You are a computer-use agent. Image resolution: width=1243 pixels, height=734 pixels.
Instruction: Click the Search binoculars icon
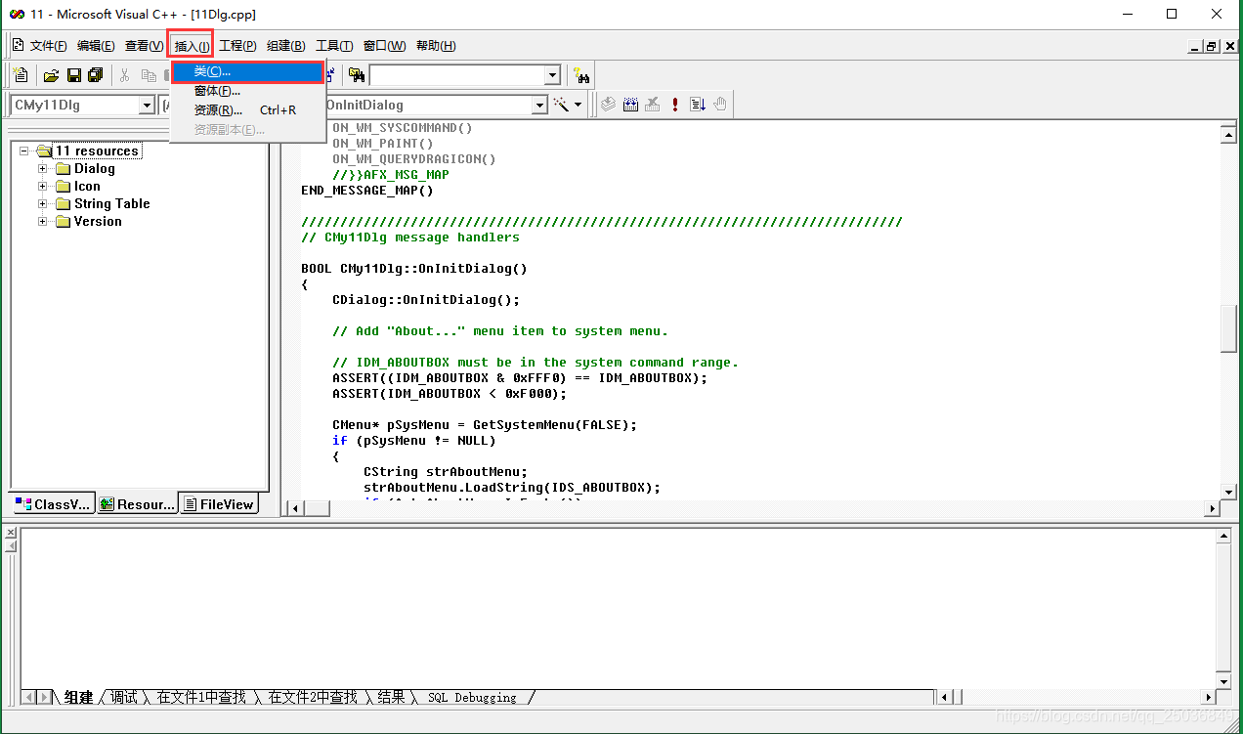[582, 75]
